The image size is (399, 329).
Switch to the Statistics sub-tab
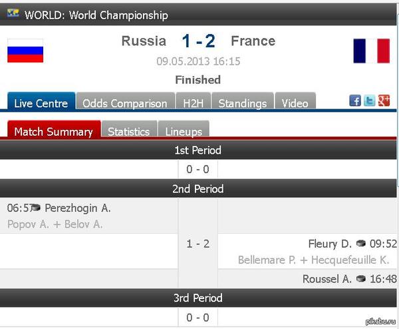pyautogui.click(x=128, y=131)
